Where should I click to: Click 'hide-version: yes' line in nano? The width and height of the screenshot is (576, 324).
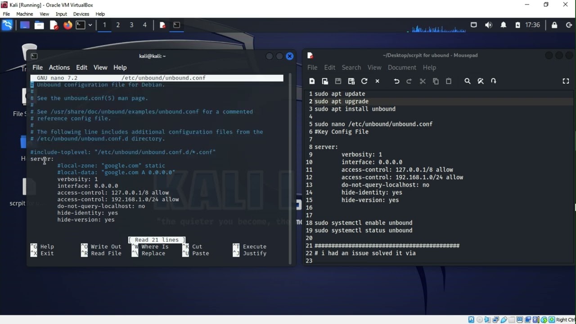click(x=86, y=220)
